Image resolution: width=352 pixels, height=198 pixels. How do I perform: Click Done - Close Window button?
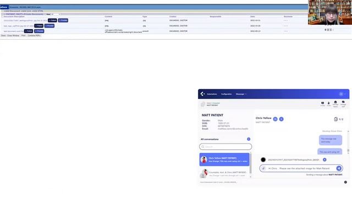click(x=10, y=36)
